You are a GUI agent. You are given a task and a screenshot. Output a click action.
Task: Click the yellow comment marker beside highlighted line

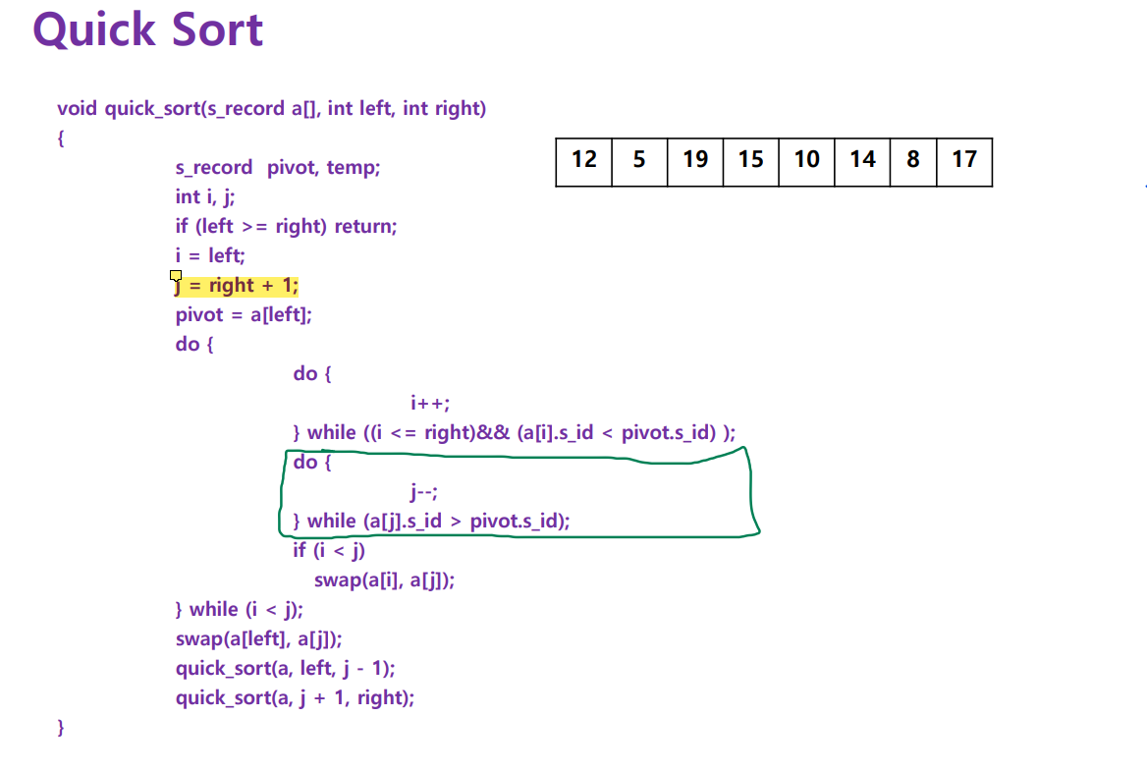[176, 276]
